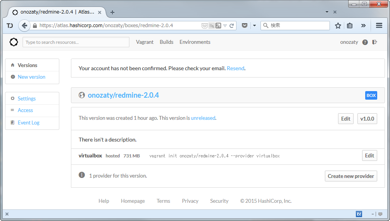This screenshot has width=390, height=221.
Task: Click the Resend confirmation email link
Action: coord(235,68)
